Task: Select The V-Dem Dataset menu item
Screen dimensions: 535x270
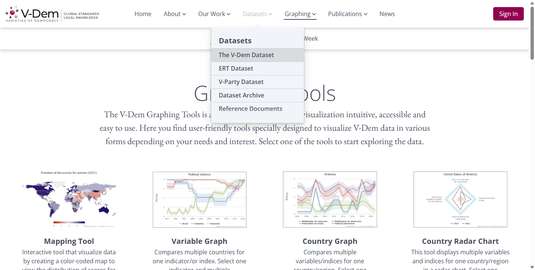Action: click(258, 55)
